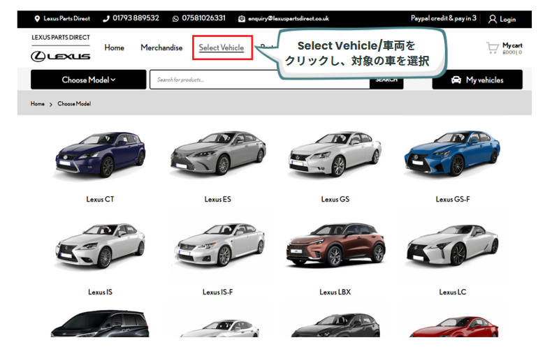Viewport: 552px width, 347px height.
Task: Click the Lexus IS-F label
Action: pos(218,292)
